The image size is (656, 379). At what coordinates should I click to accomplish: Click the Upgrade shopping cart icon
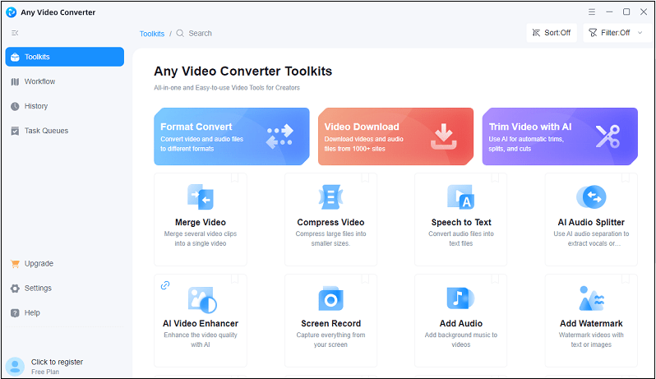point(15,264)
